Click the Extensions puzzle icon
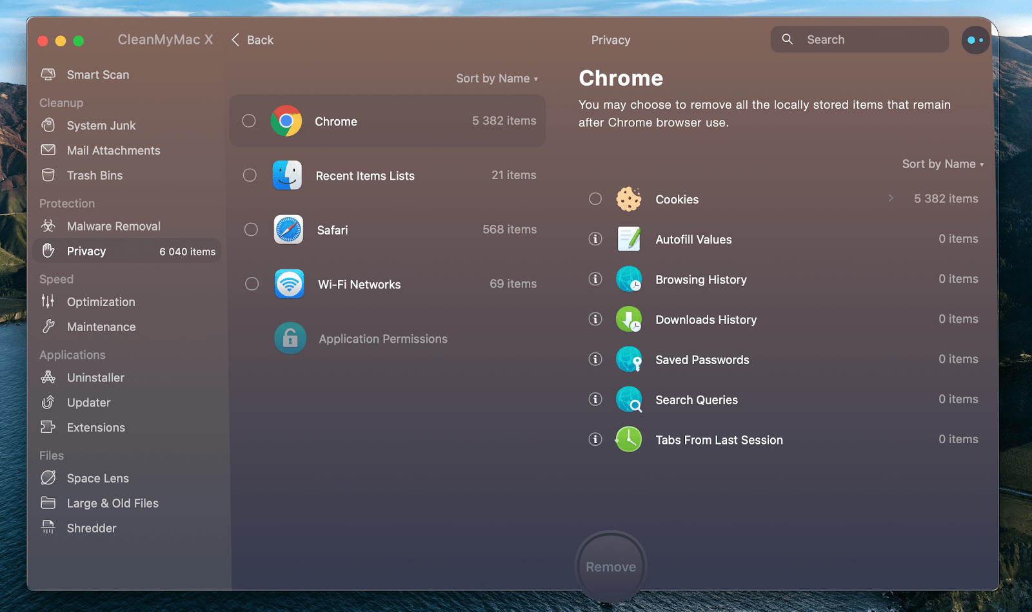Viewport: 1032px width, 612px height. tap(48, 427)
